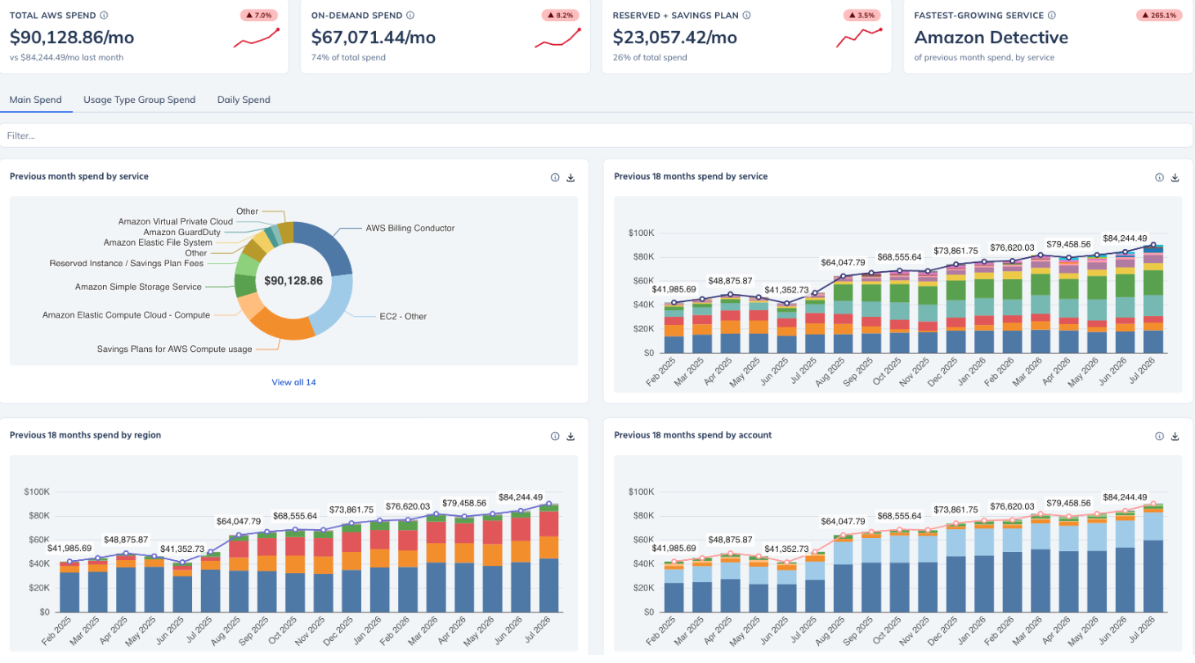Open info for Previous month spend by service

pyautogui.click(x=554, y=177)
